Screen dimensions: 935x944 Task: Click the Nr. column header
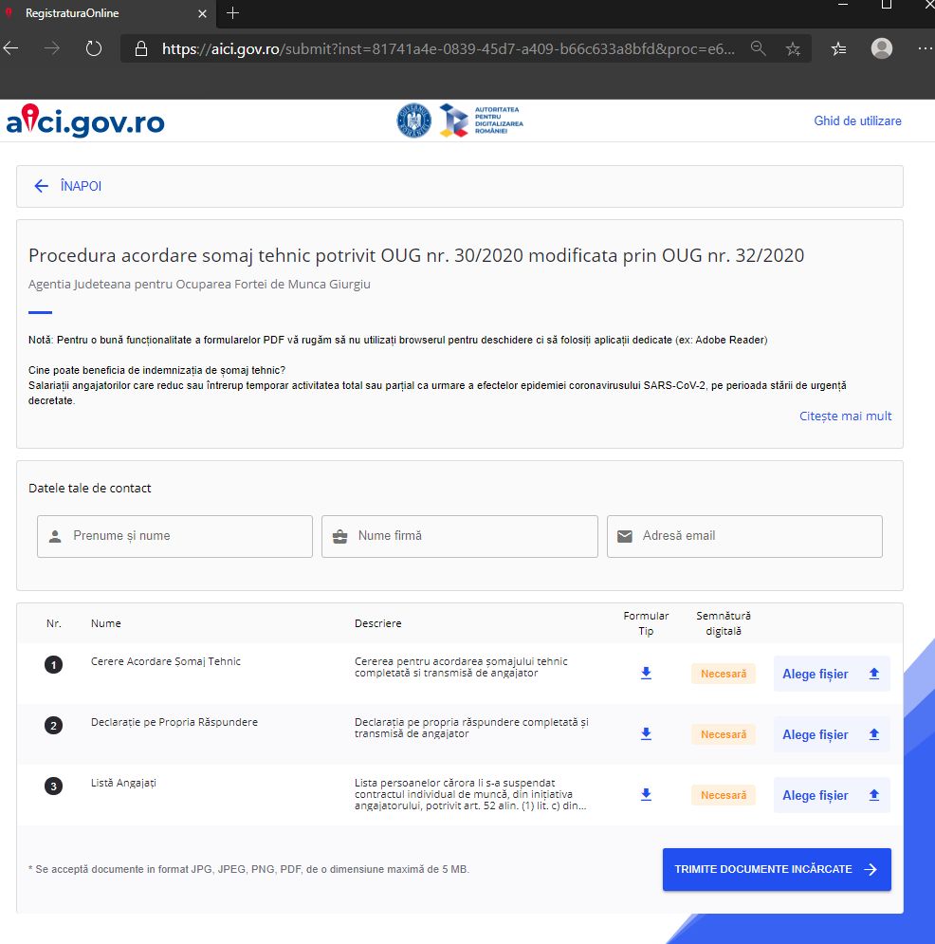click(53, 623)
